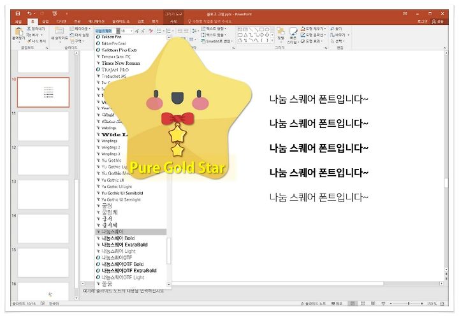Click Convert to SmartArt button
Viewport: 459px width, 316px height.
[217, 41]
